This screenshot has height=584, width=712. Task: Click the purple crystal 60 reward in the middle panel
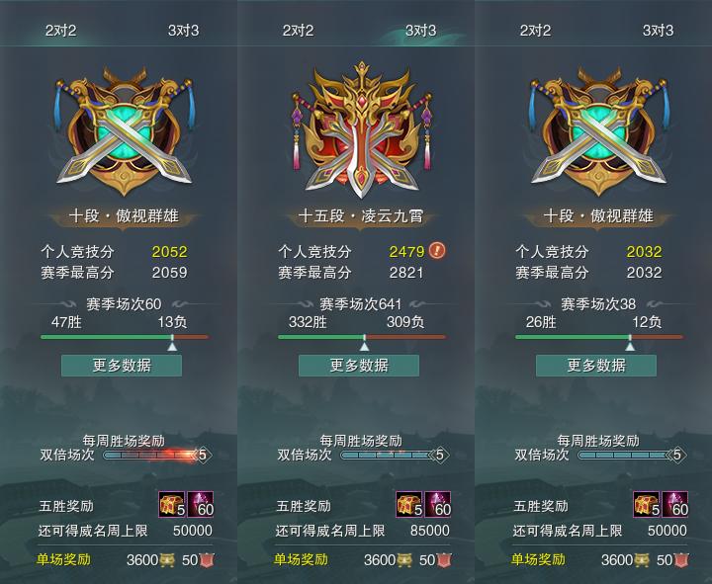tap(438, 504)
